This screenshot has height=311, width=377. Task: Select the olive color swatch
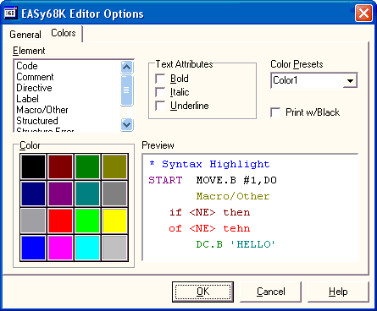click(114, 166)
